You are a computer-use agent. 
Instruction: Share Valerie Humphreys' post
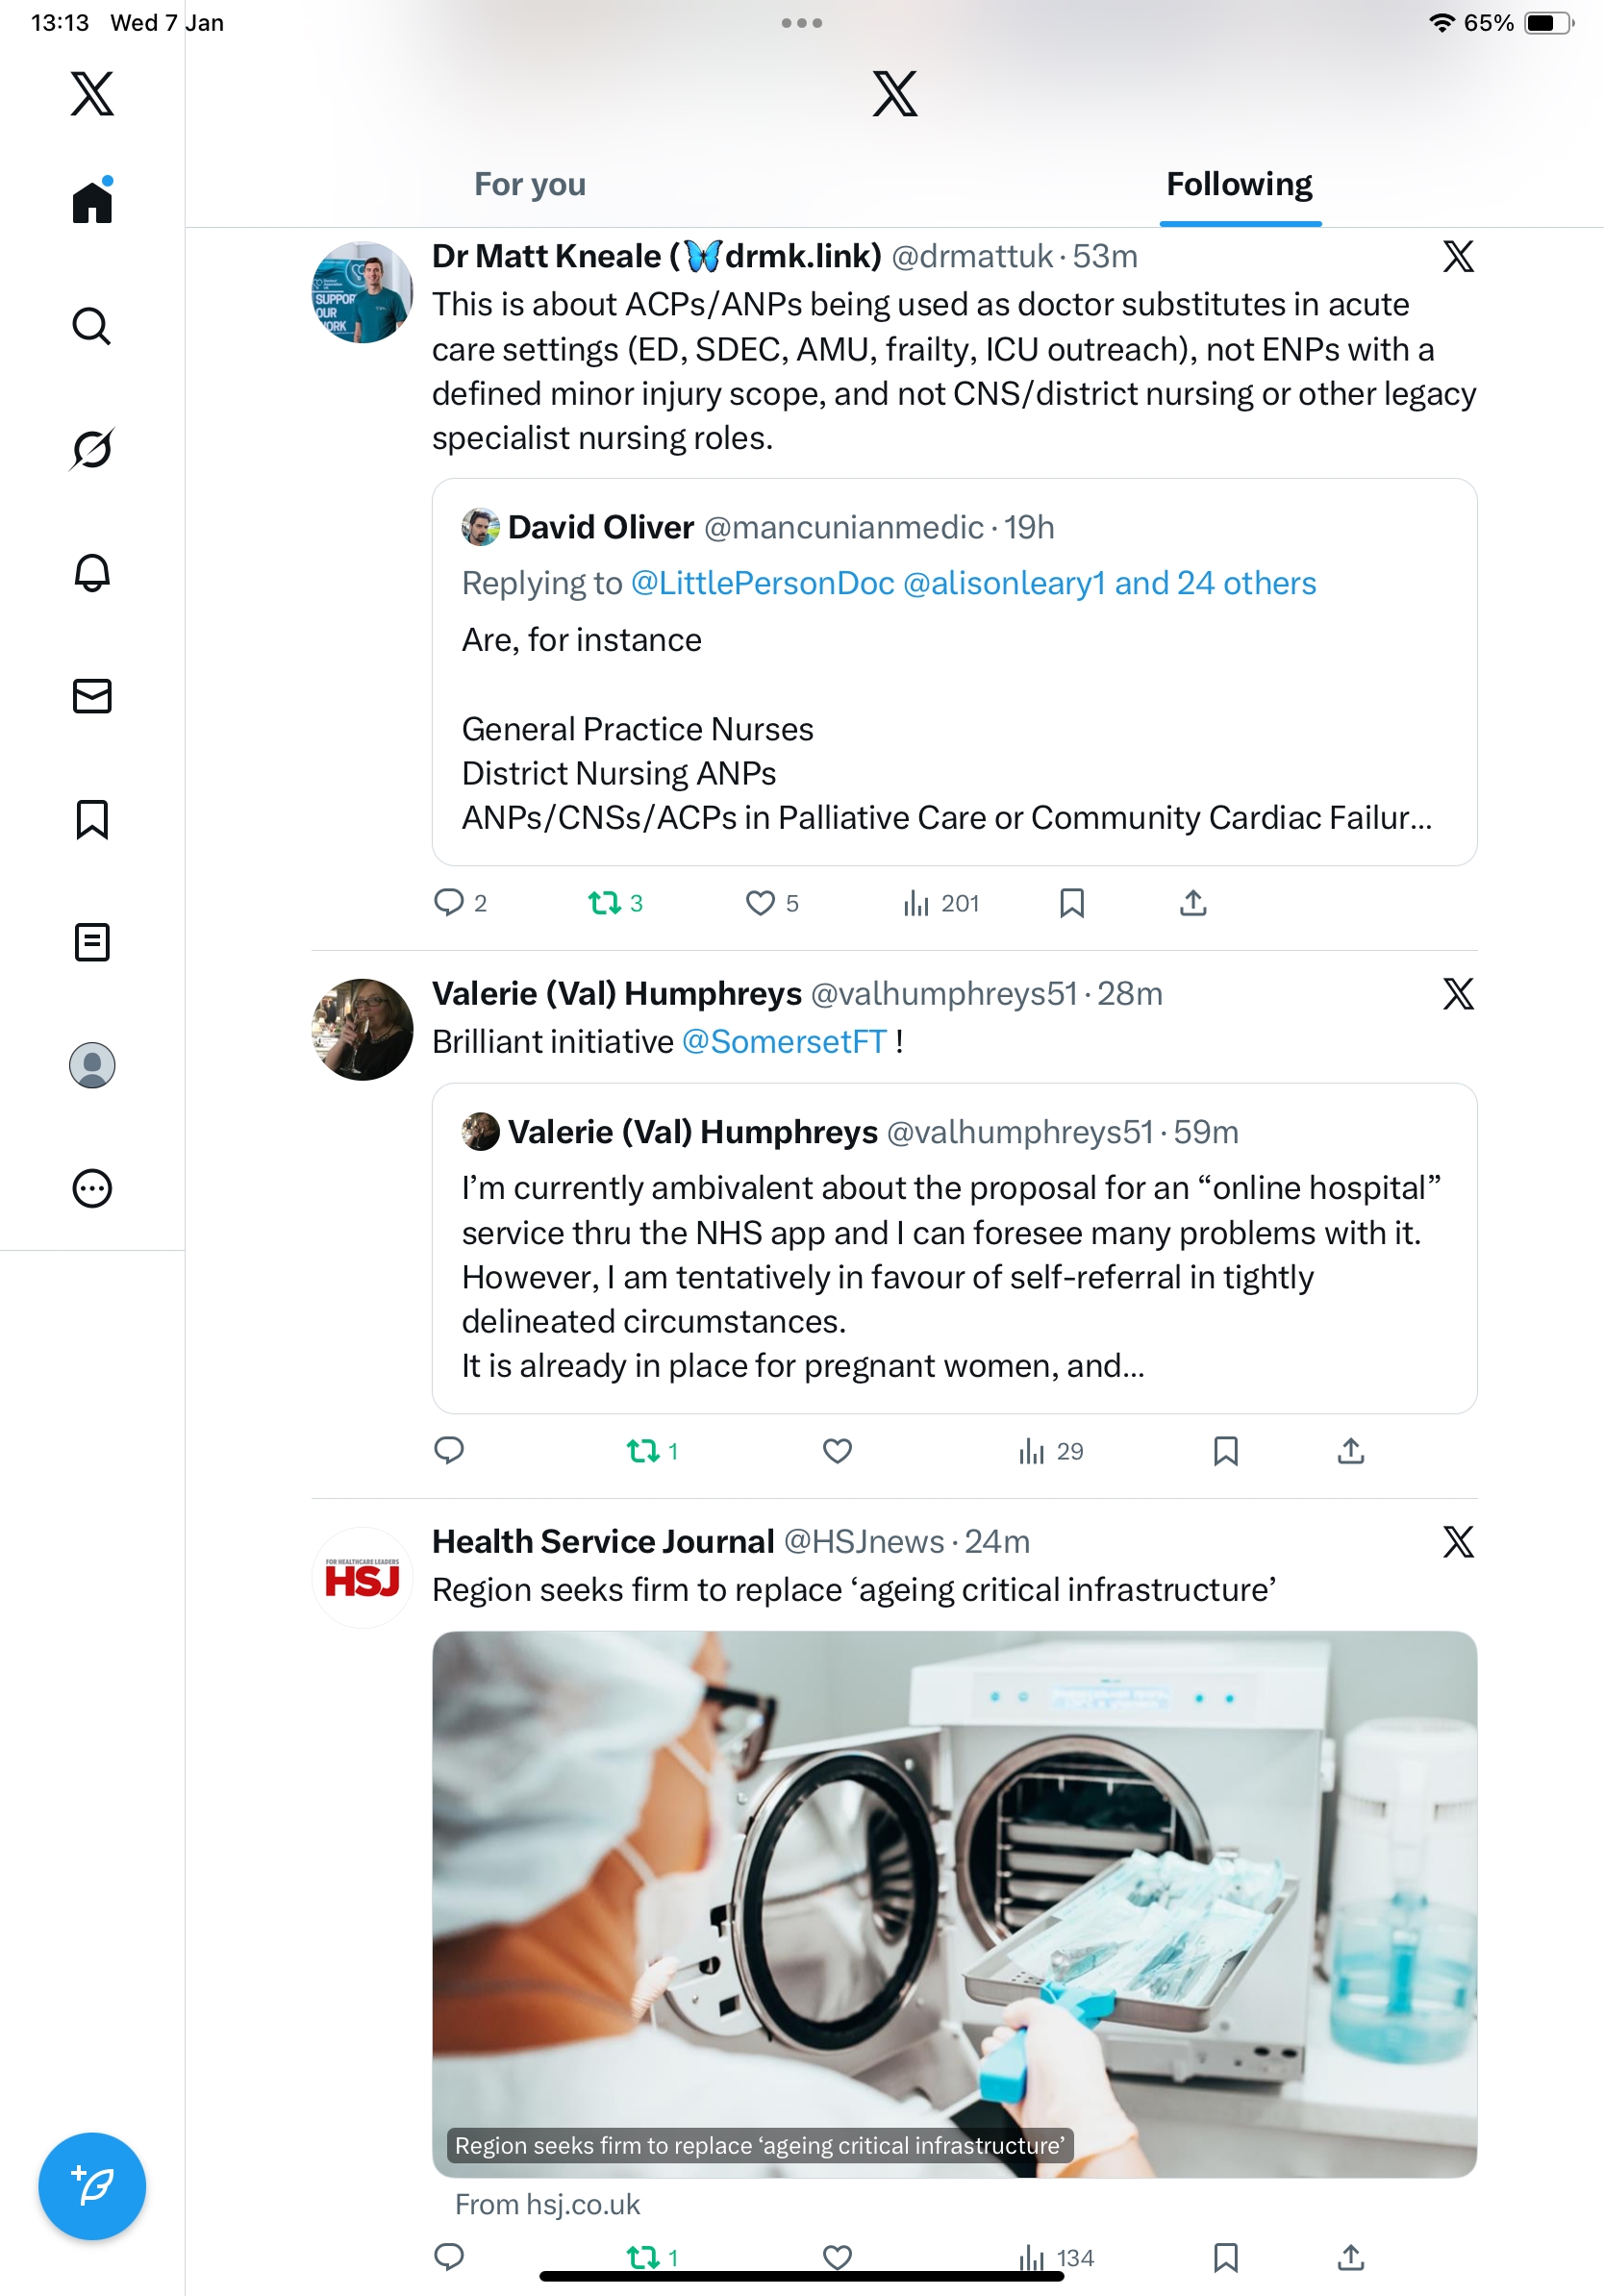click(1351, 1450)
